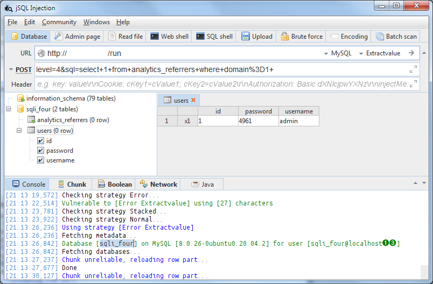
Task: Open the Batch scan tab
Action: [396, 37]
